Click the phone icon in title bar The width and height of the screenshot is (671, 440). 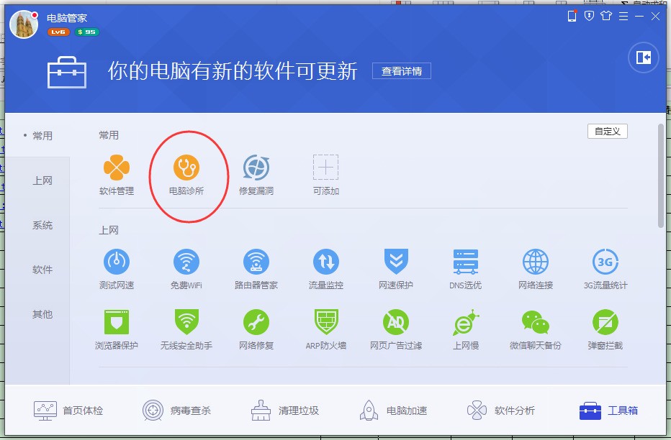pyautogui.click(x=572, y=17)
